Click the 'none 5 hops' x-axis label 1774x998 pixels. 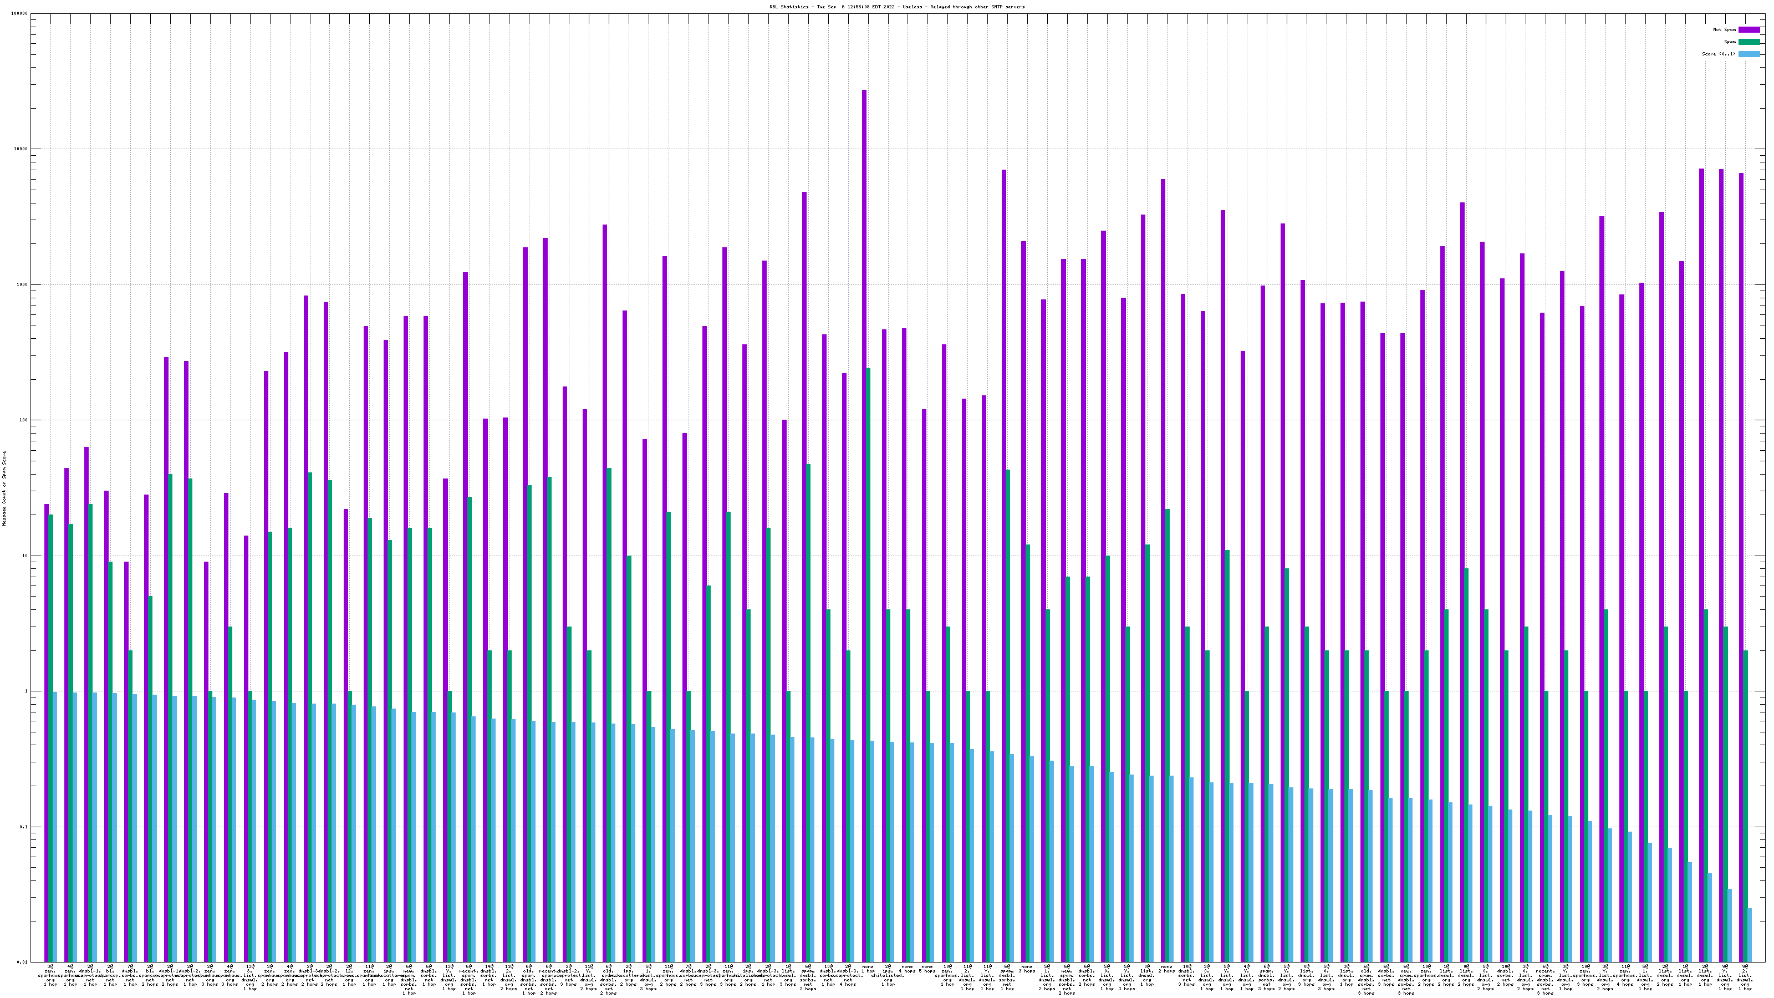[x=927, y=969]
